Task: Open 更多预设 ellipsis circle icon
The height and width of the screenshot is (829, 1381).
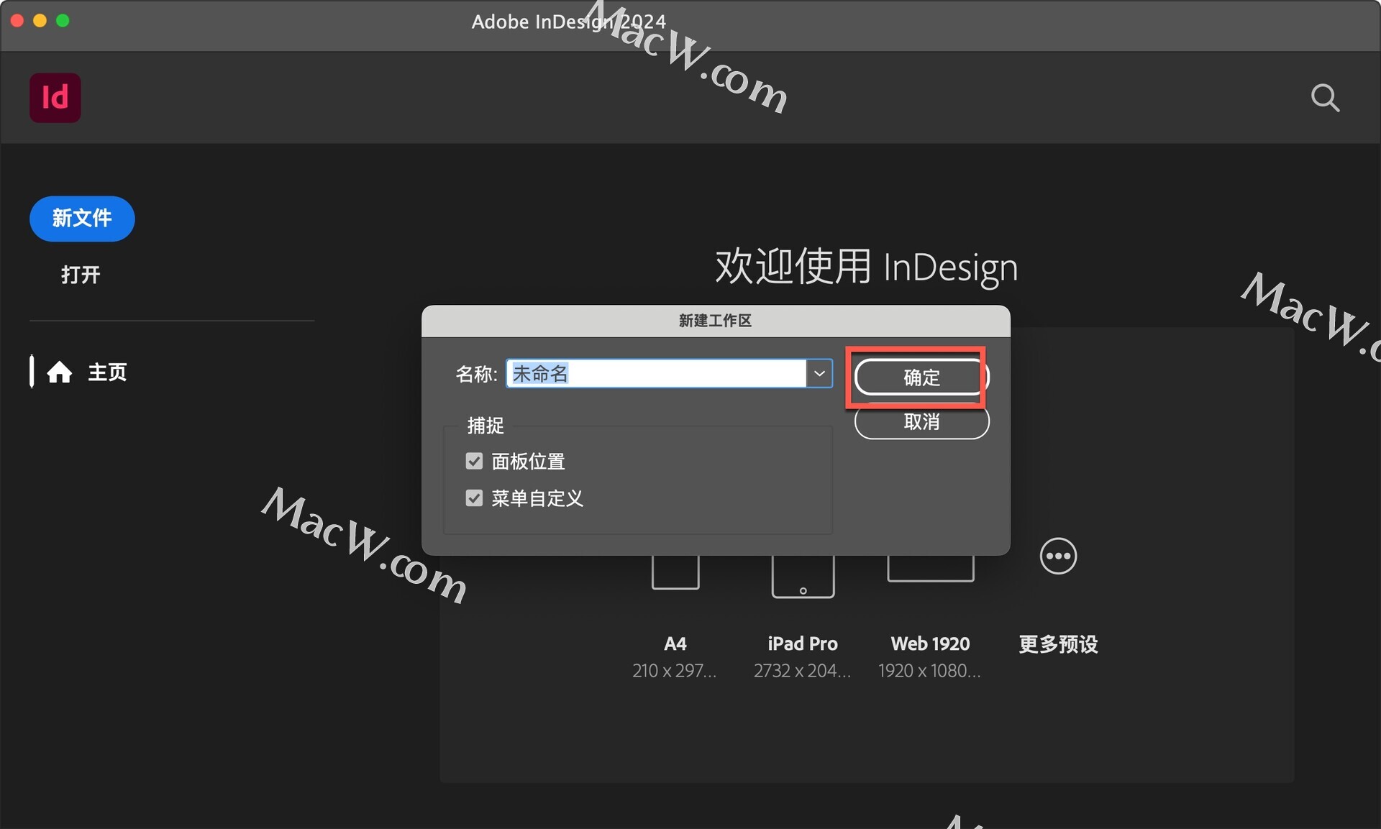Action: [1058, 556]
